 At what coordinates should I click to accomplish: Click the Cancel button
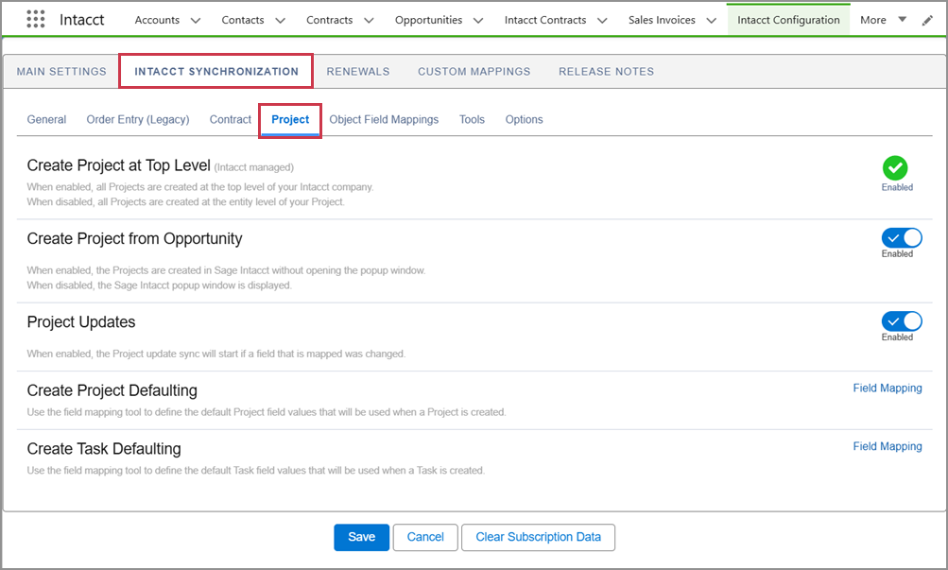[x=425, y=537]
